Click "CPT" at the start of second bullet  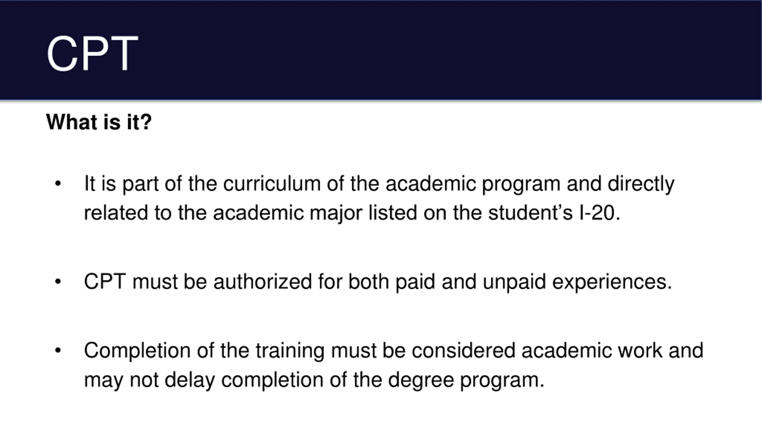point(104,281)
